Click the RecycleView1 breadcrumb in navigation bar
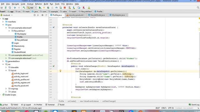This screenshot has height=112, width=200. tap(85, 12)
